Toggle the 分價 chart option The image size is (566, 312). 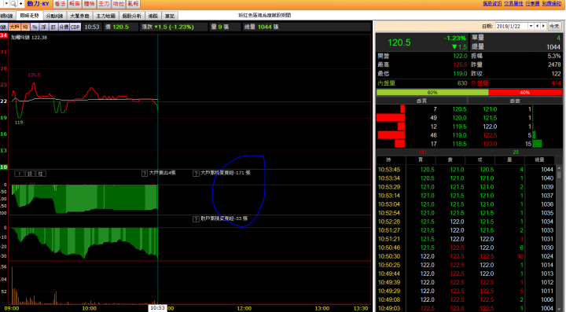click(64, 27)
